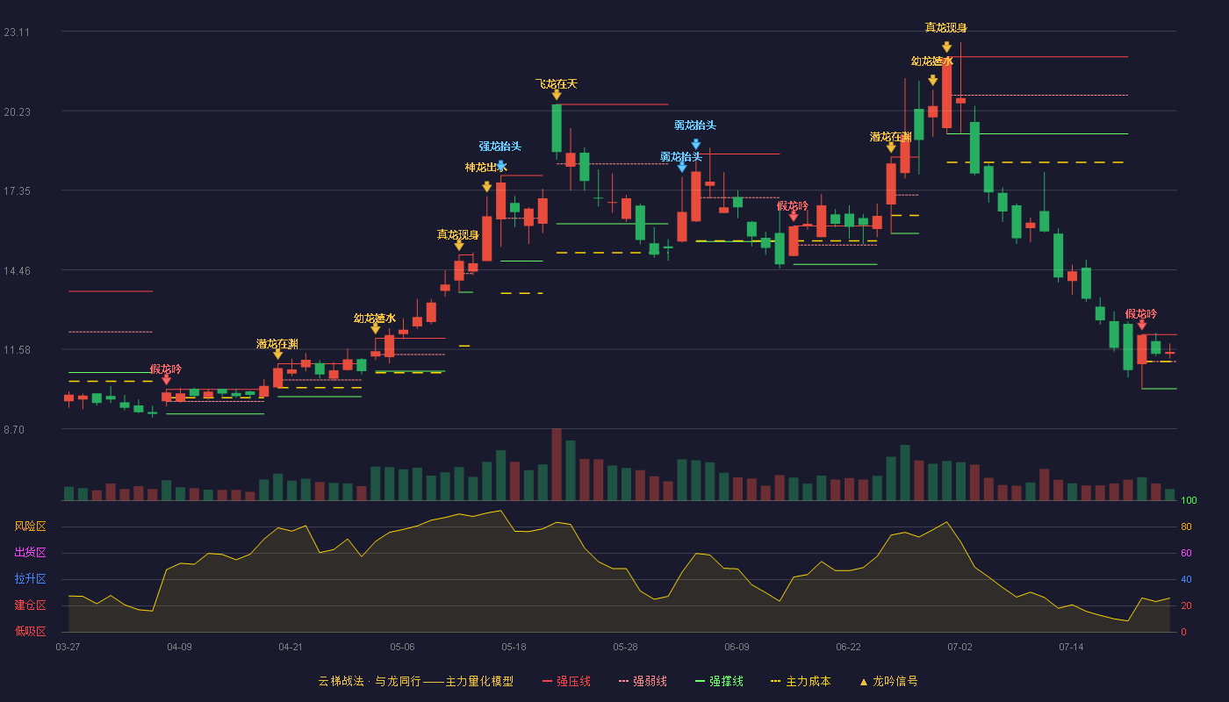1229x702 pixels.
Task: Click the higher 勇龙抬头 signal label
Action: (695, 125)
